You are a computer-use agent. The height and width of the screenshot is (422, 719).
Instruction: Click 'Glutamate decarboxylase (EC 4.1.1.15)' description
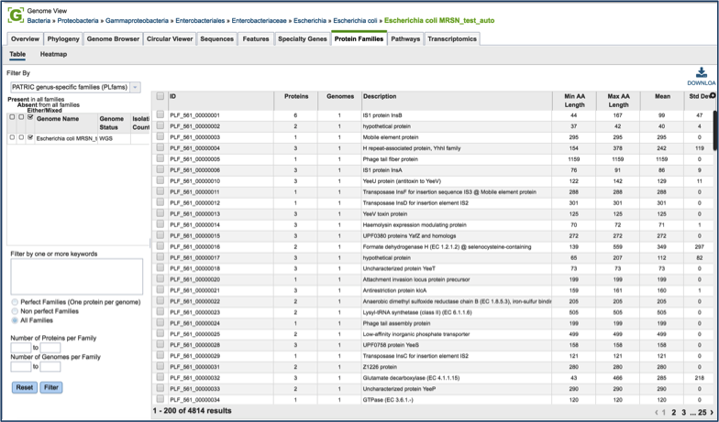pyautogui.click(x=411, y=378)
